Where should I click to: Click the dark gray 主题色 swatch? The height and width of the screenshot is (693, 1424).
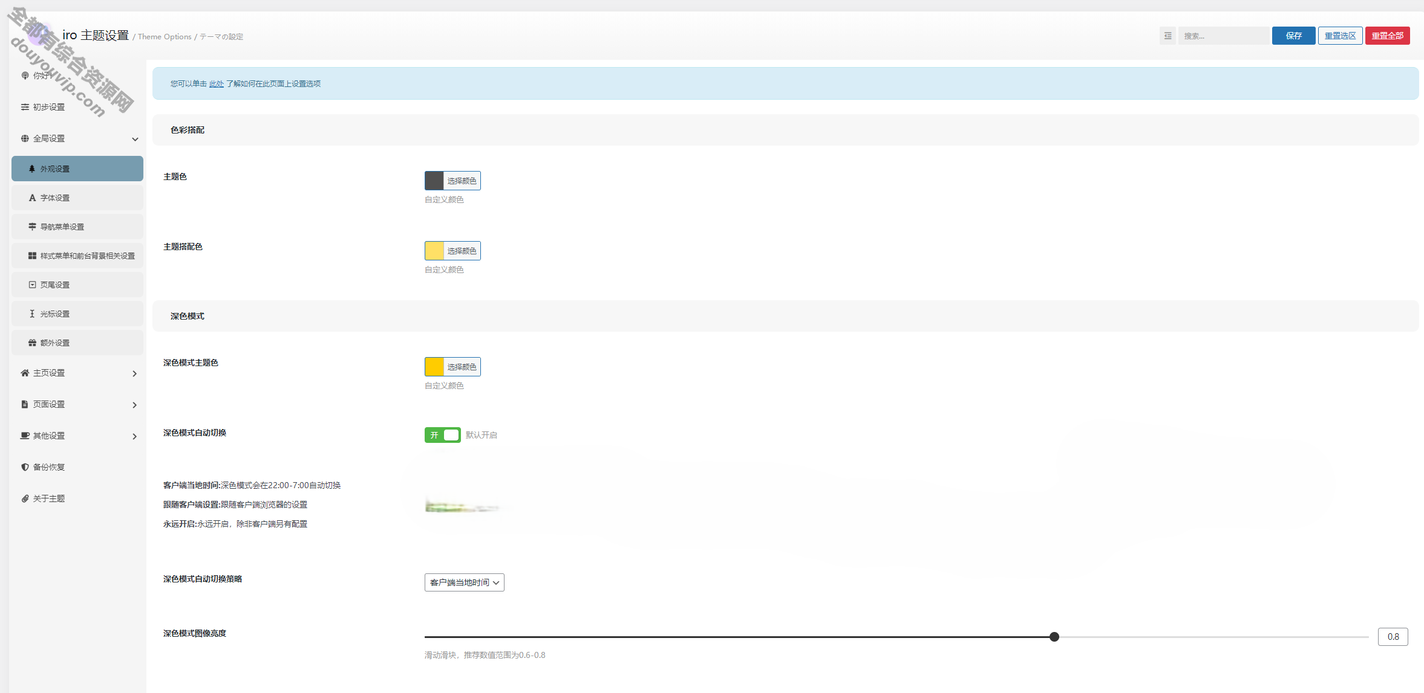434,181
